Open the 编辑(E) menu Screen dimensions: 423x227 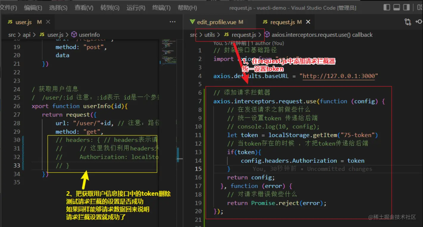coord(33,8)
